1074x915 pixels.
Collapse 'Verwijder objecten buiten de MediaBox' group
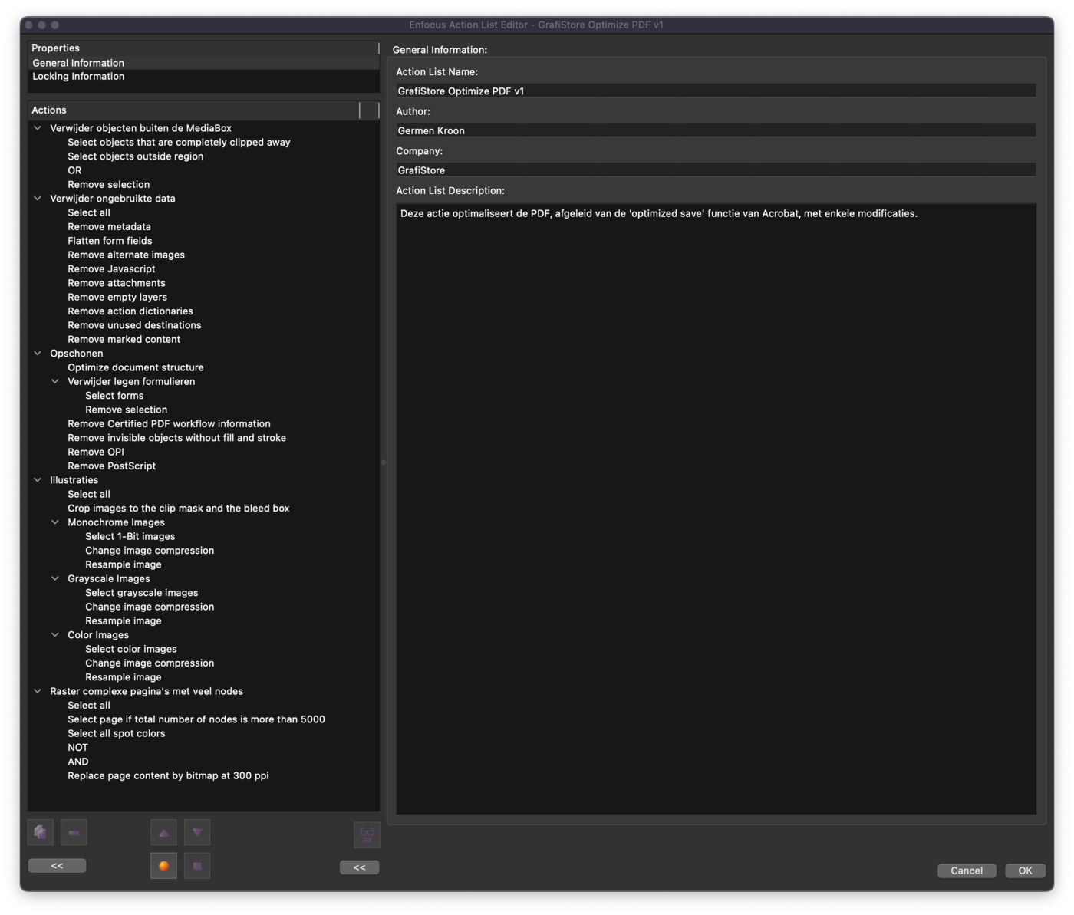click(x=38, y=128)
